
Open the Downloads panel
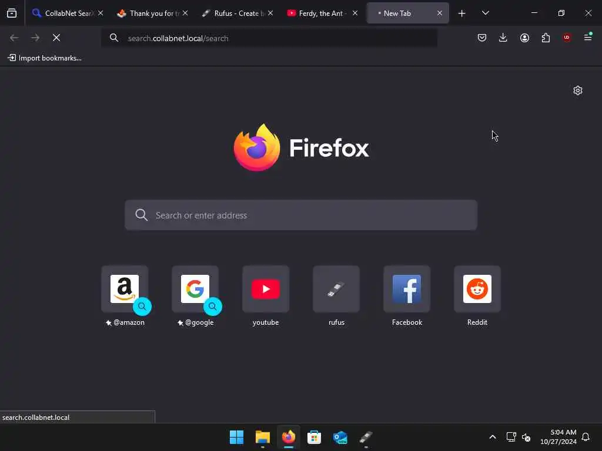[x=503, y=38]
